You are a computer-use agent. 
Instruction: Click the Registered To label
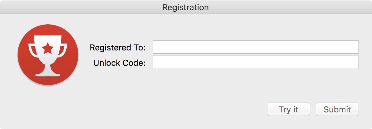(117, 48)
